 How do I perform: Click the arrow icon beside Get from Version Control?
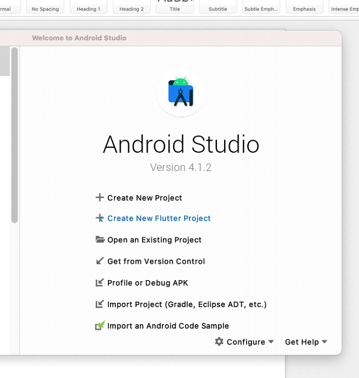pyautogui.click(x=100, y=260)
